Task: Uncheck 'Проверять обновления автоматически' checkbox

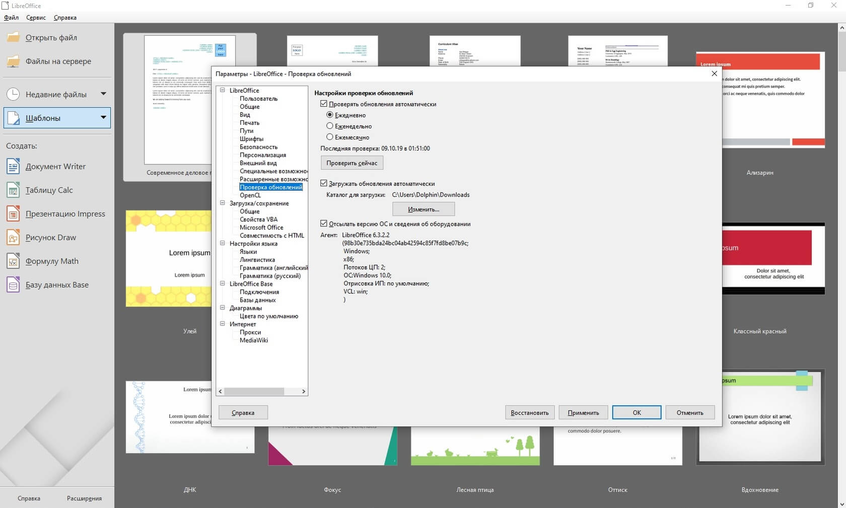Action: pos(324,104)
